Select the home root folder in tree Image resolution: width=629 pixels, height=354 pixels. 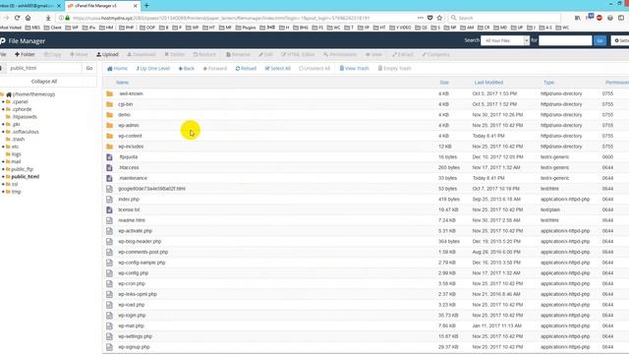pos(33,94)
